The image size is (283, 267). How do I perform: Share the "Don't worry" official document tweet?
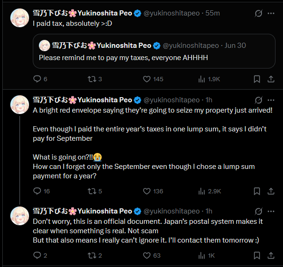point(271,255)
